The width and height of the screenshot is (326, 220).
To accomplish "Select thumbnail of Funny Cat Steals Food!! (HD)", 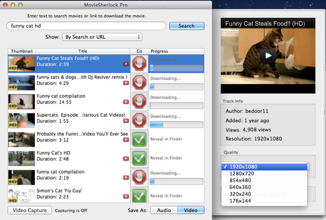I will coord(21,64).
